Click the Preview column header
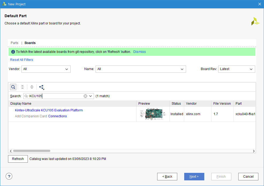The width and height of the screenshot is (264, 186). pyautogui.click(x=153, y=104)
